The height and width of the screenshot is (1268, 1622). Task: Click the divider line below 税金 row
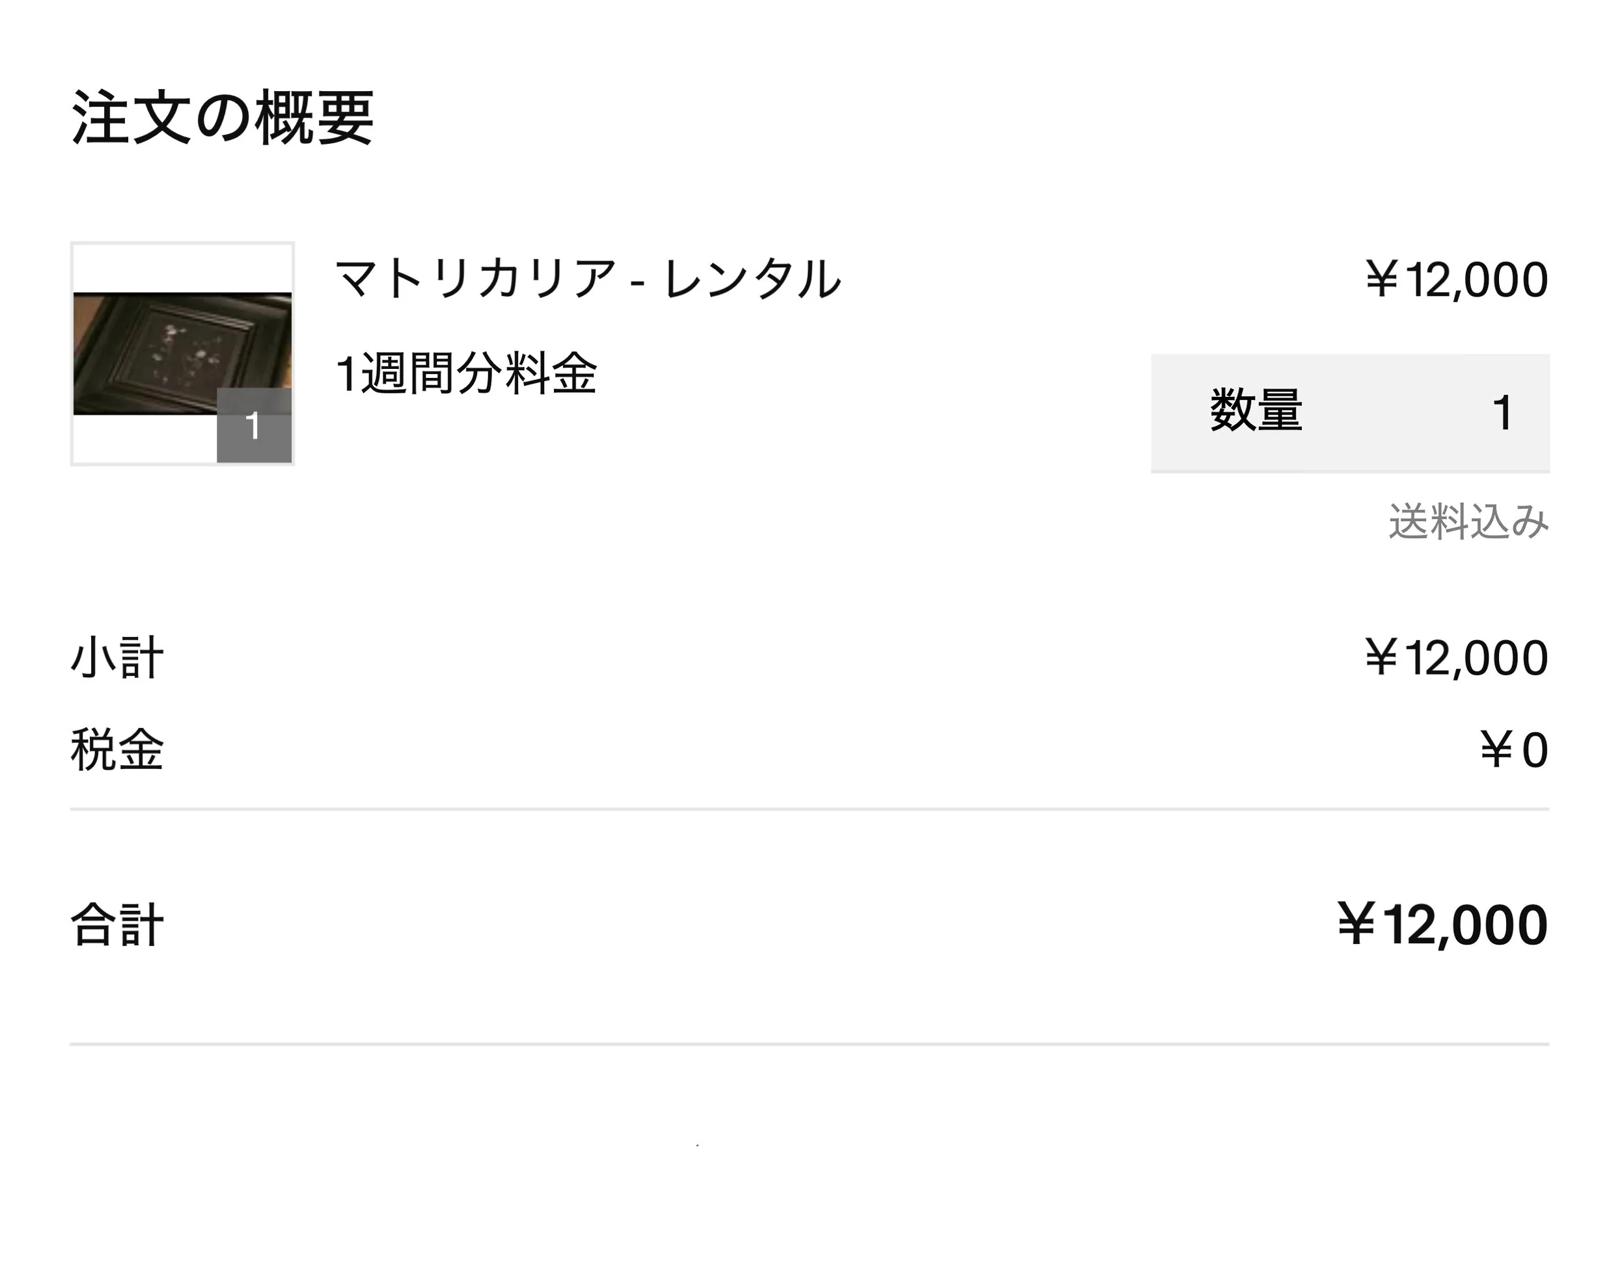[x=810, y=809]
